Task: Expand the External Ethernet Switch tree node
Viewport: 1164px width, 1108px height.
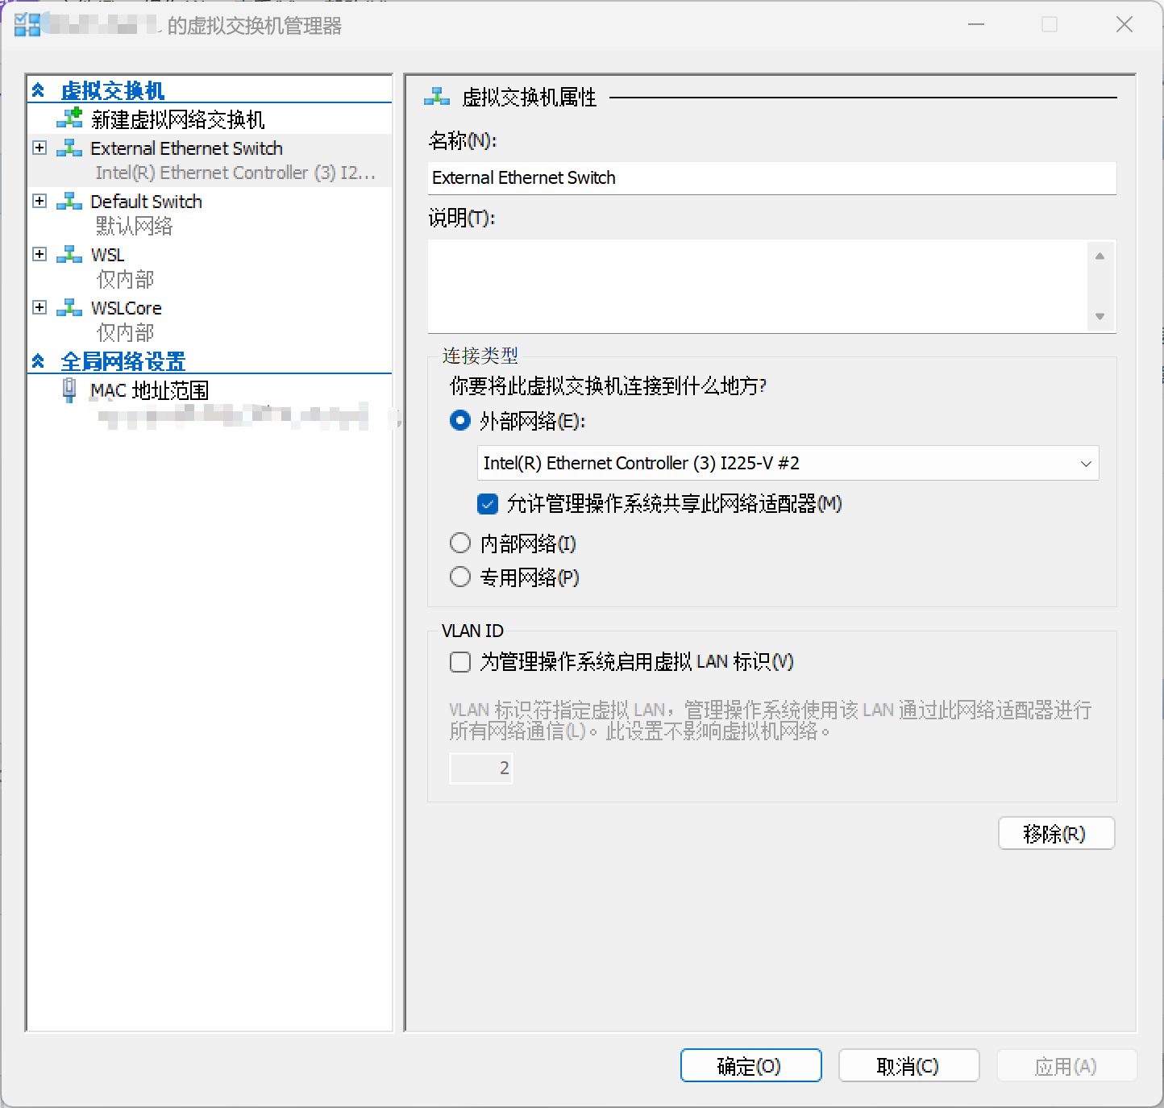Action: click(x=39, y=147)
